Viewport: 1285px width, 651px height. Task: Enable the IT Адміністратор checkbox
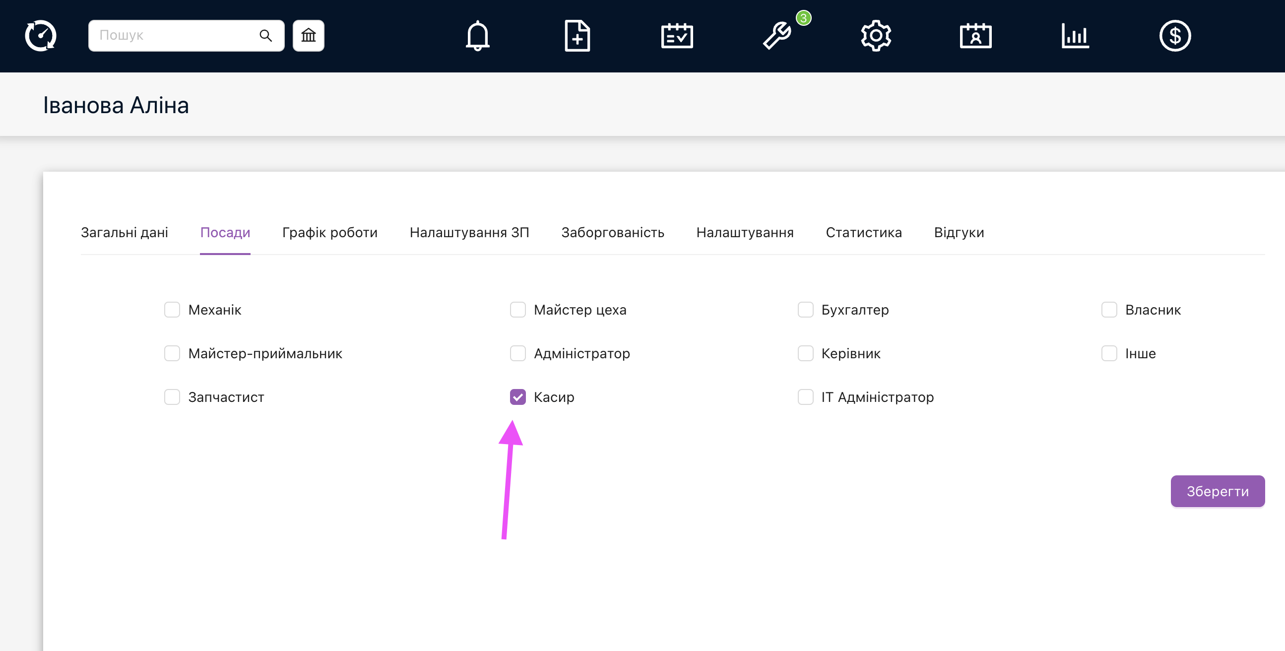point(804,397)
